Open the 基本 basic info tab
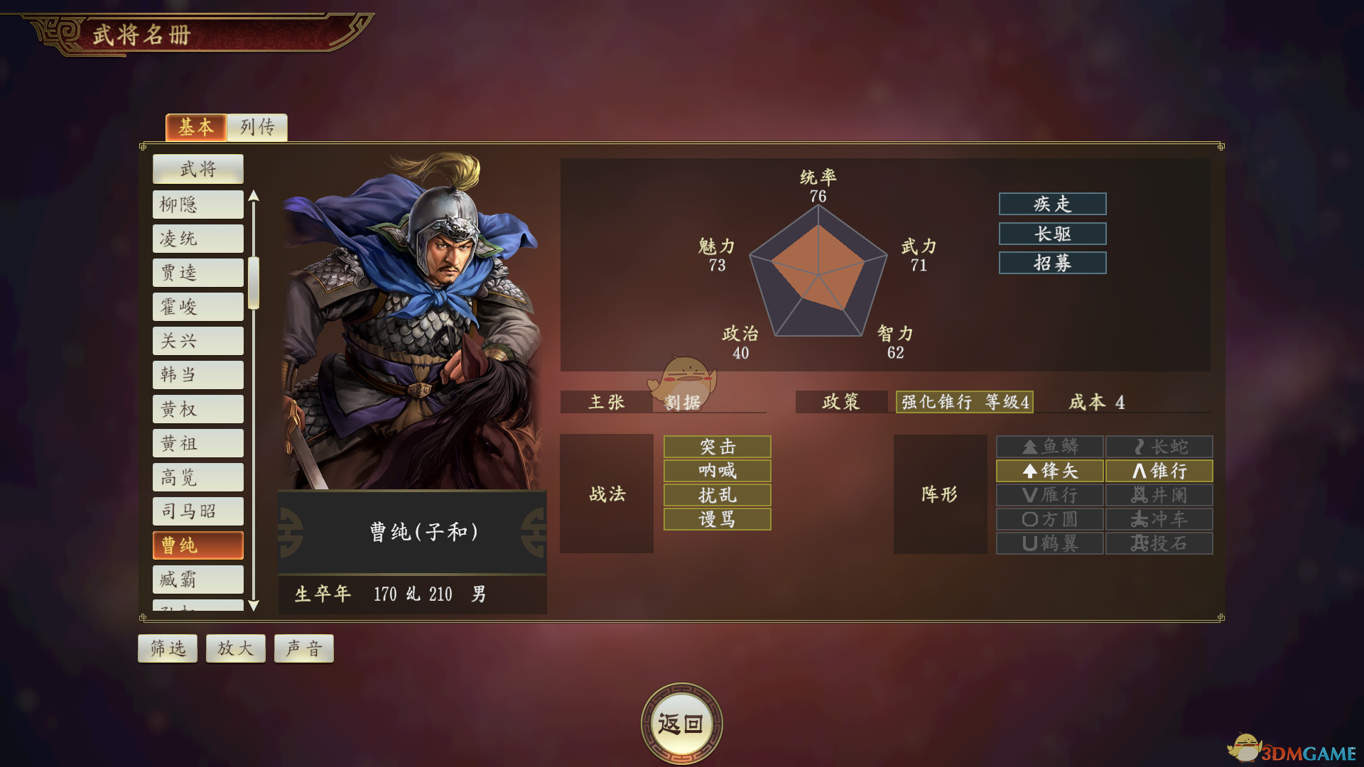This screenshot has height=767, width=1364. click(x=196, y=127)
